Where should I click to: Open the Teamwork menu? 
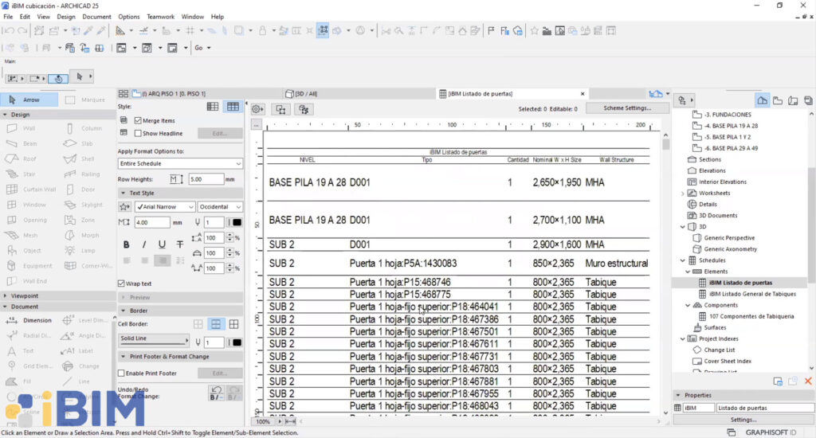[160, 17]
